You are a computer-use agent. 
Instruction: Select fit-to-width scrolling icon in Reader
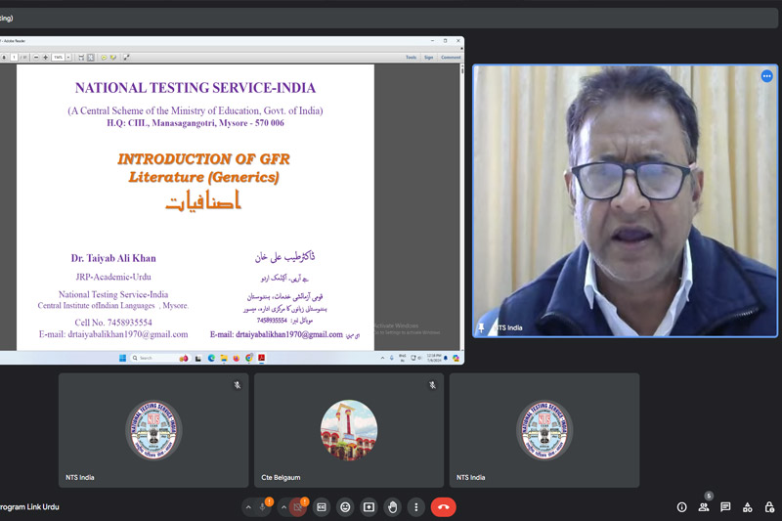[x=81, y=58]
